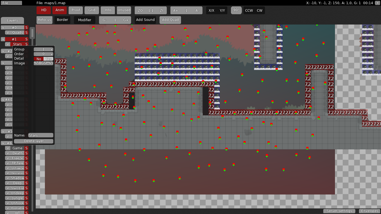Open the Image selector for Stars layer
The width and height of the screenshot is (381, 214).
pos(43,63)
